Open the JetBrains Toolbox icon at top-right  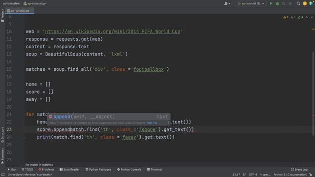[312, 3]
